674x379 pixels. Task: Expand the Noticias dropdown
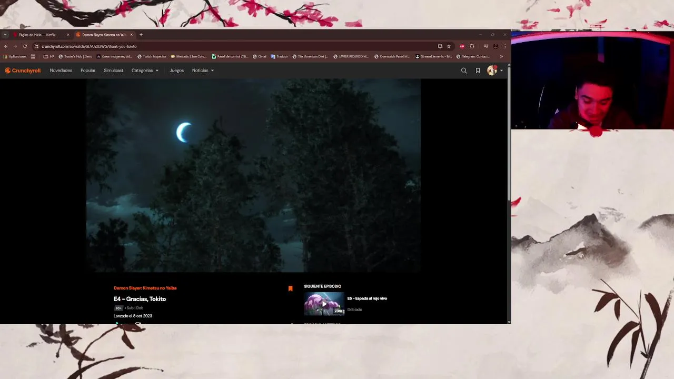click(x=203, y=71)
